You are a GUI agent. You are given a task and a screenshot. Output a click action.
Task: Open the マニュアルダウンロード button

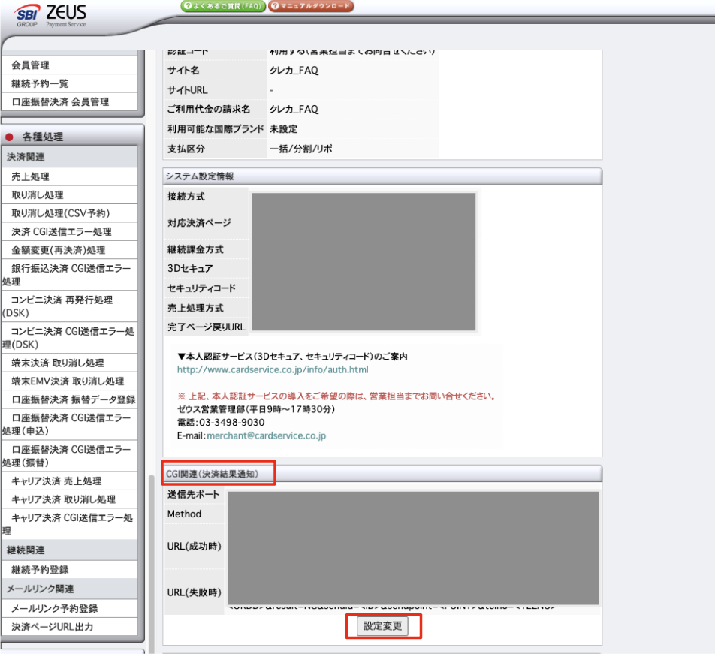click(311, 6)
